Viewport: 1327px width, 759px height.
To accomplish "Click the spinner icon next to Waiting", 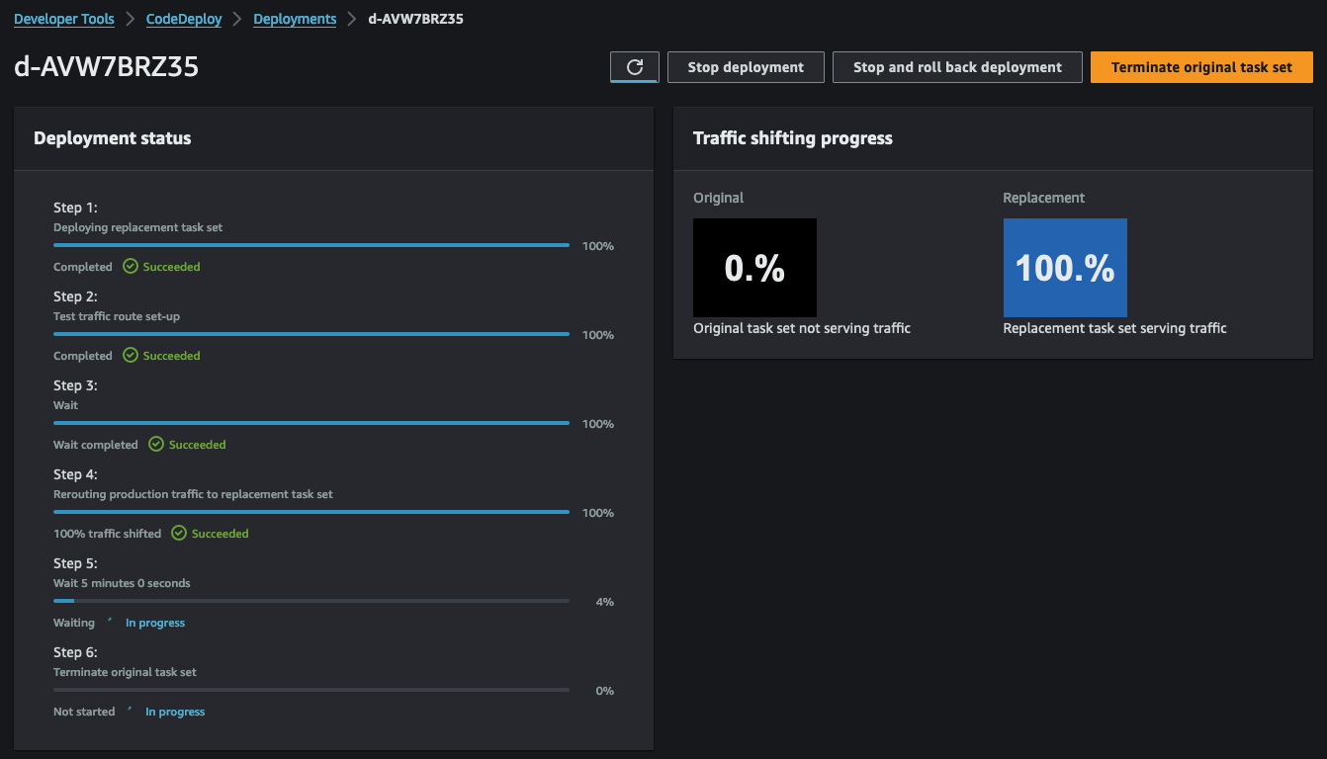I will (108, 622).
